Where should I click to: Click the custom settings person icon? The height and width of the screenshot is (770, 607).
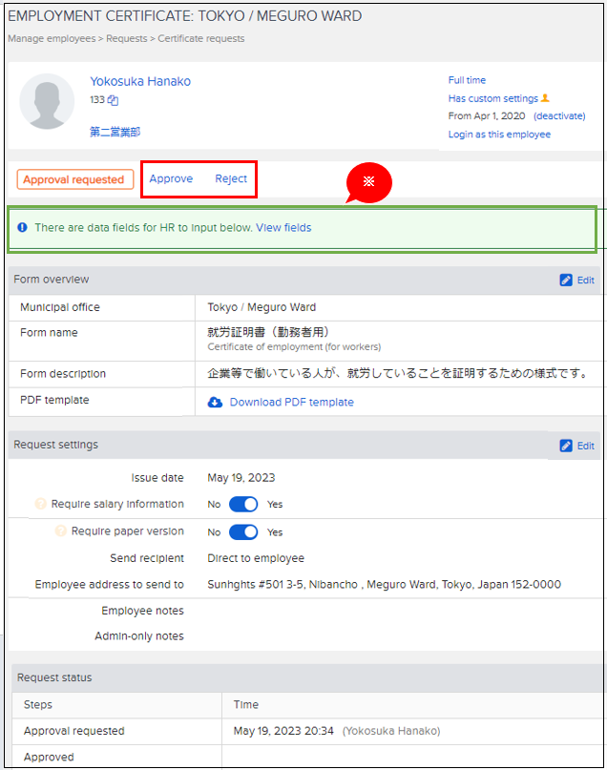coord(546,98)
